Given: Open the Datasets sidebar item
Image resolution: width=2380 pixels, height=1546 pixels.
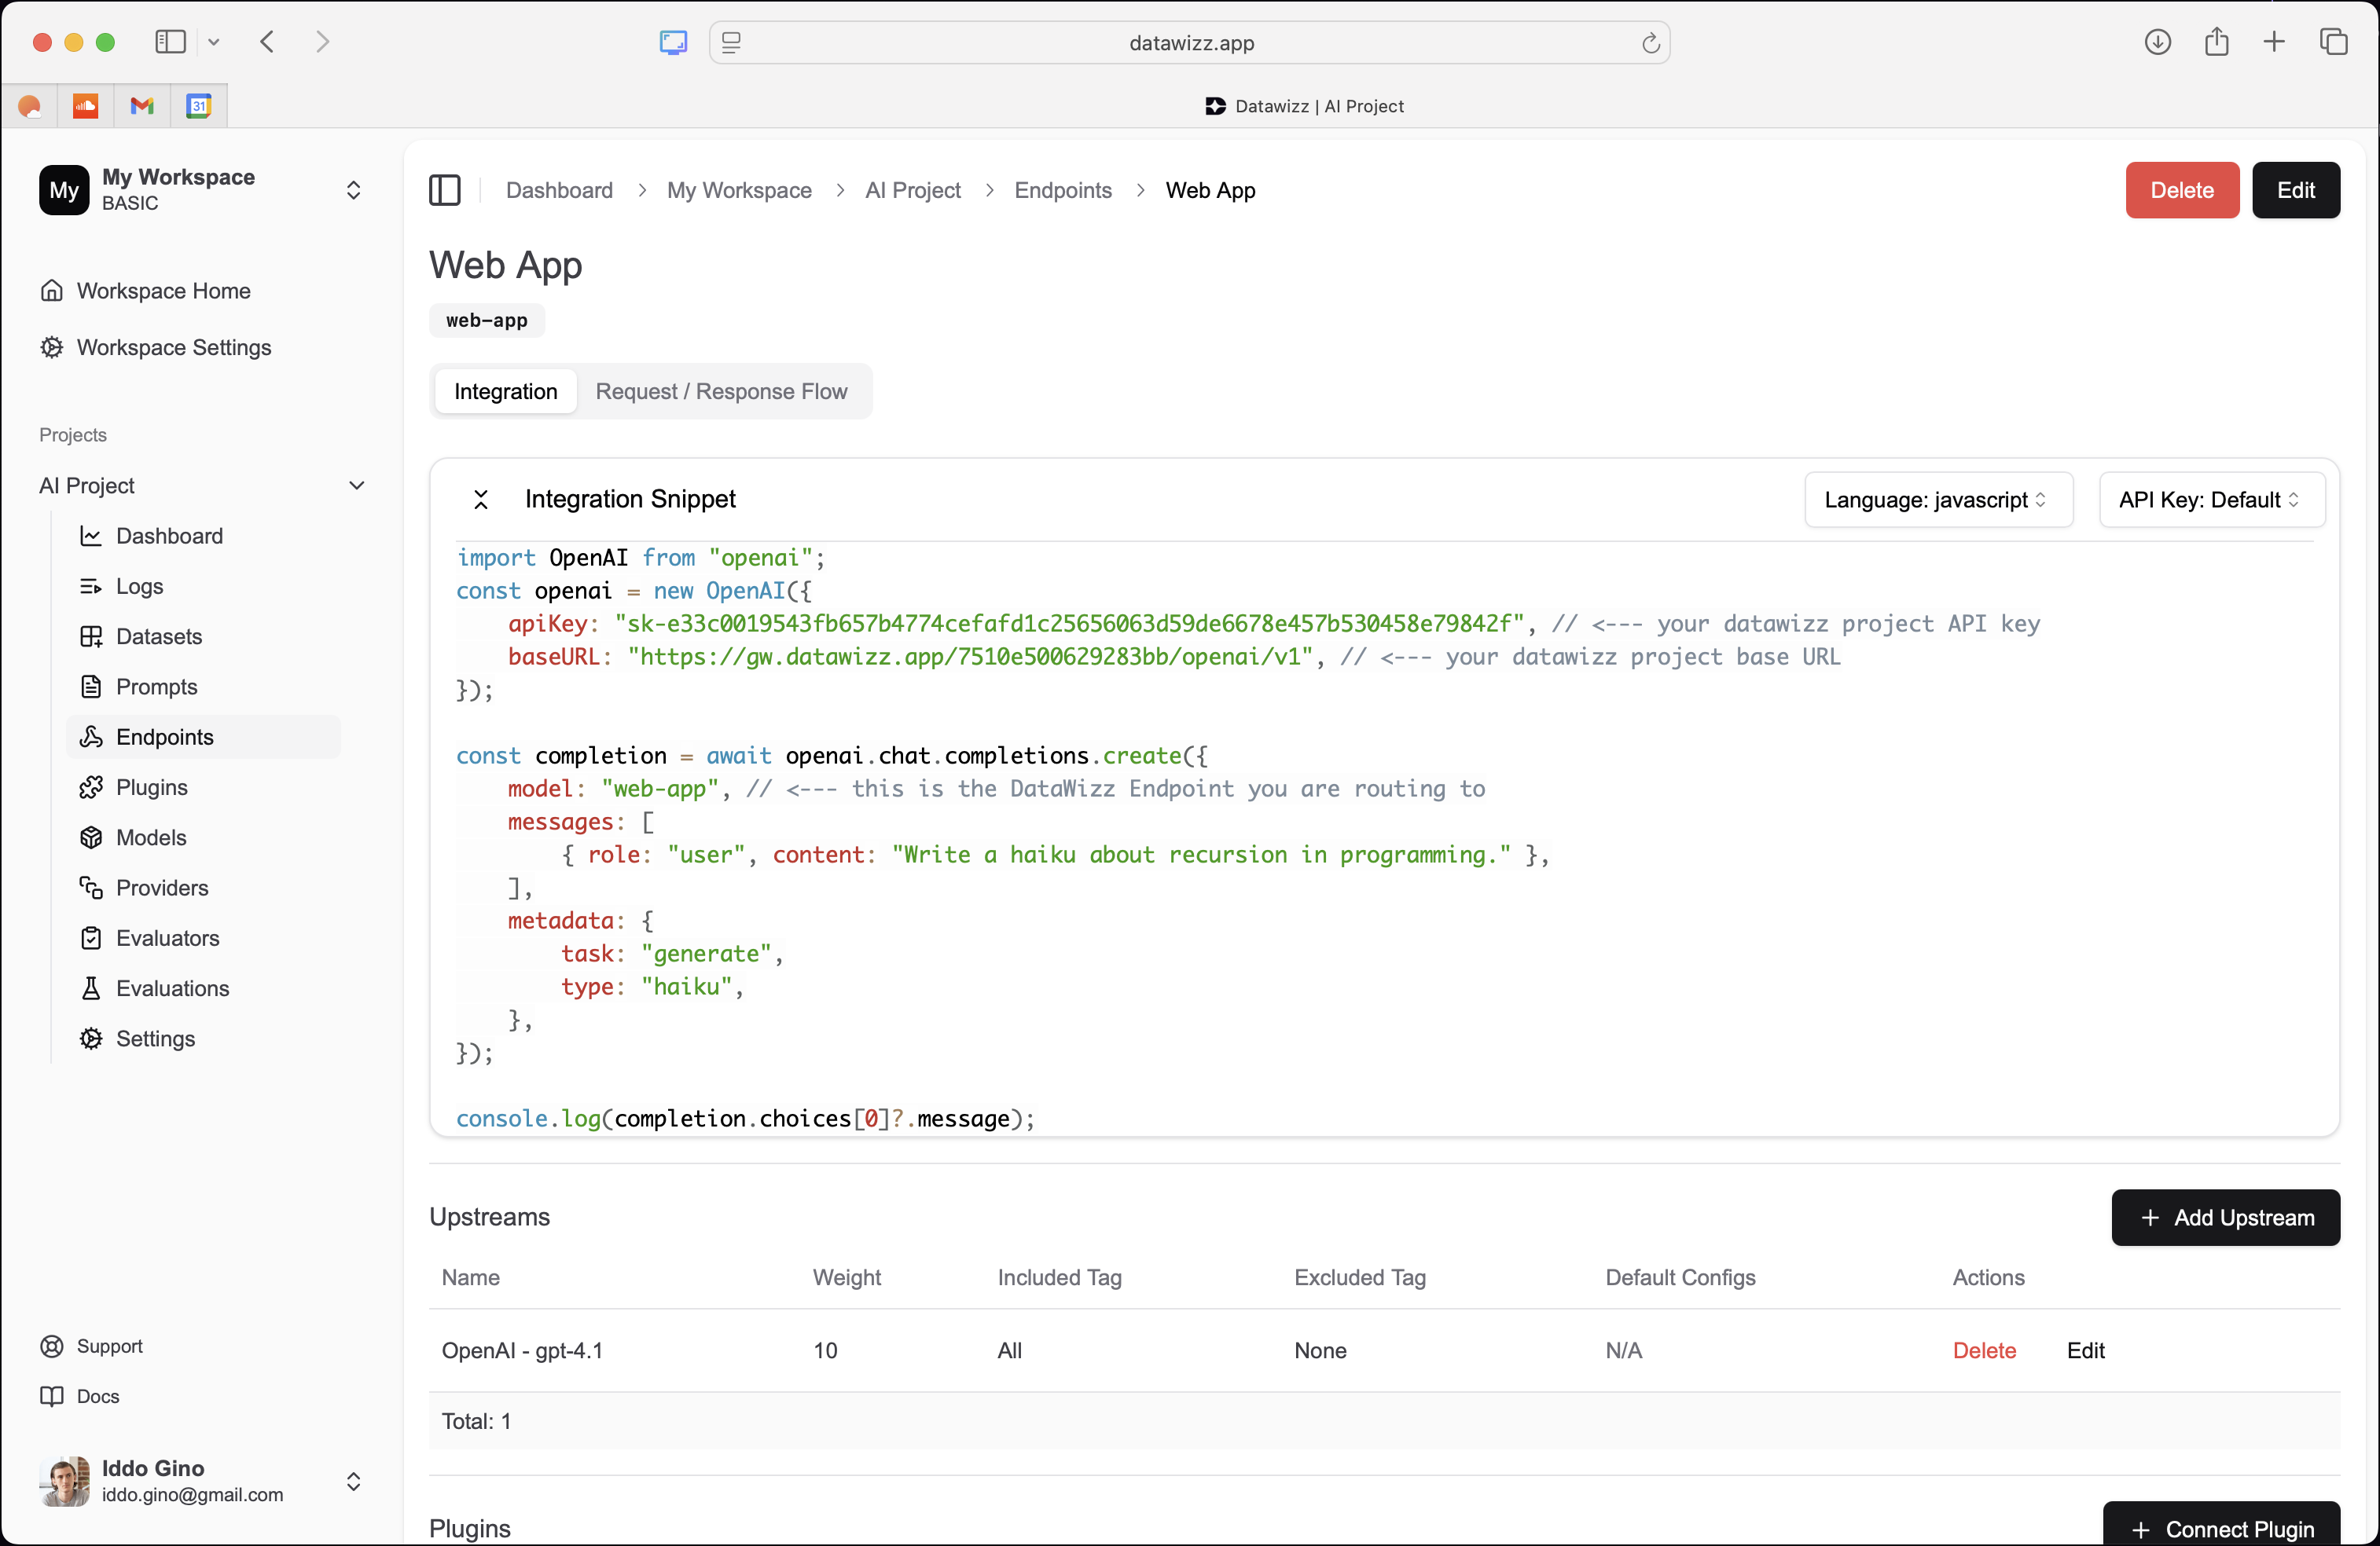Looking at the screenshot, I should coord(159,636).
